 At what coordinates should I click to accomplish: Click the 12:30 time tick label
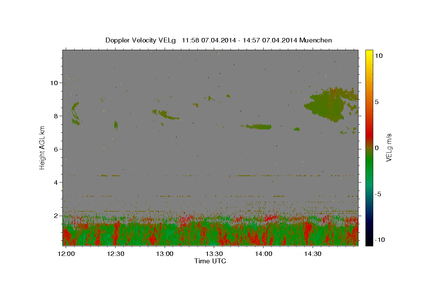pos(116,254)
